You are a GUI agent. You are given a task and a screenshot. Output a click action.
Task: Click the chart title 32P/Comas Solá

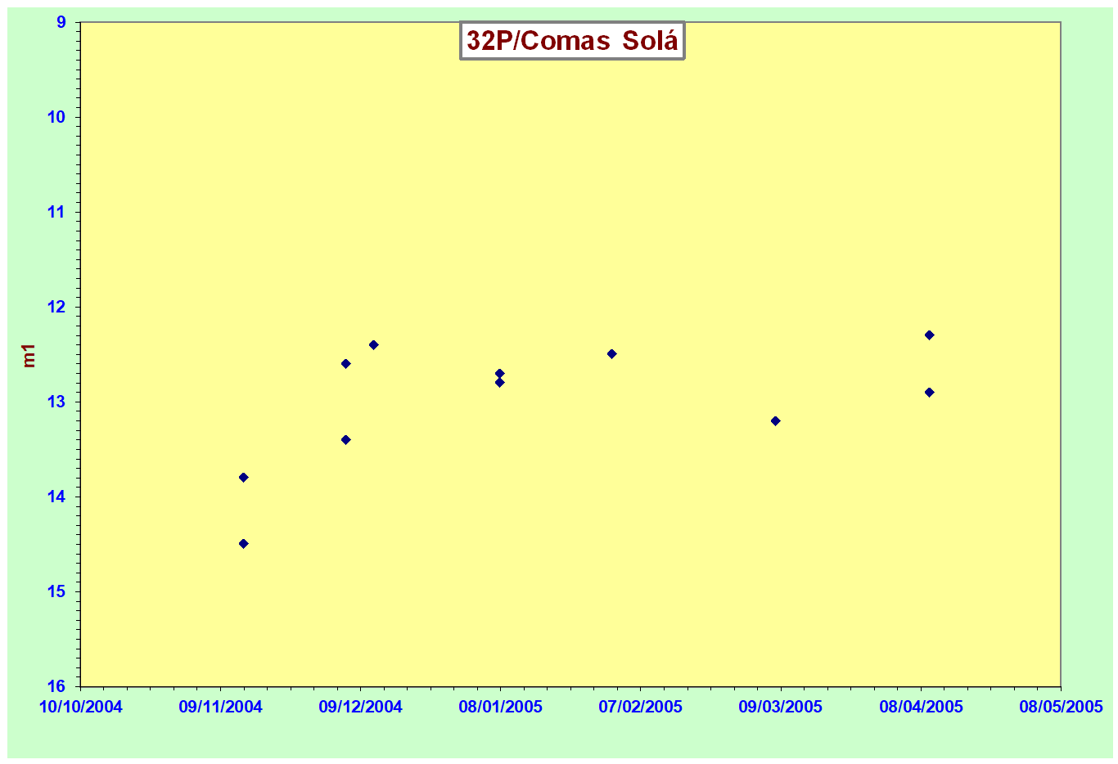tap(571, 40)
